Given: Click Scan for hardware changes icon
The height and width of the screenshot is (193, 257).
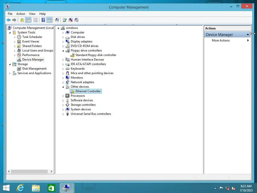Looking at the screenshot, I should click(x=57, y=20).
